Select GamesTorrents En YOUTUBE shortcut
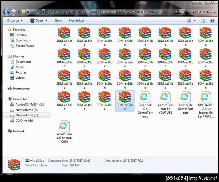This screenshot has width=219, height=182. click(x=165, y=102)
